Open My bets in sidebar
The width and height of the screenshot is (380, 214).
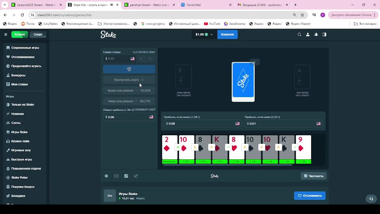(x=19, y=84)
